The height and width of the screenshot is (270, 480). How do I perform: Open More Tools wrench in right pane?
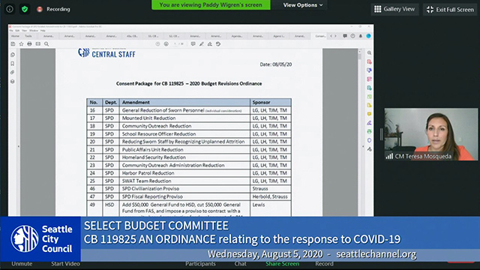(x=370, y=149)
